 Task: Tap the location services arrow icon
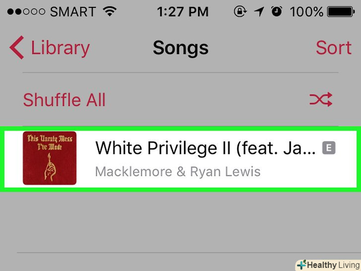point(259,11)
